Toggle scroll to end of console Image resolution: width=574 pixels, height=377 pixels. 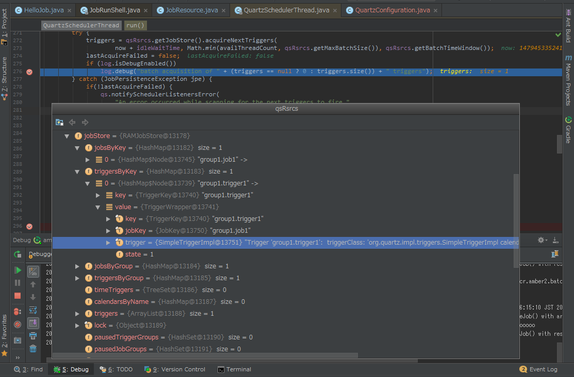(33, 323)
